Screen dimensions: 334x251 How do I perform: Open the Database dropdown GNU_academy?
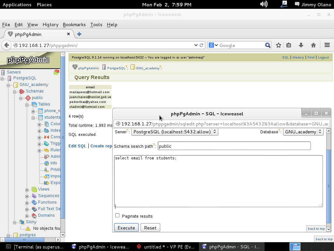click(x=303, y=132)
